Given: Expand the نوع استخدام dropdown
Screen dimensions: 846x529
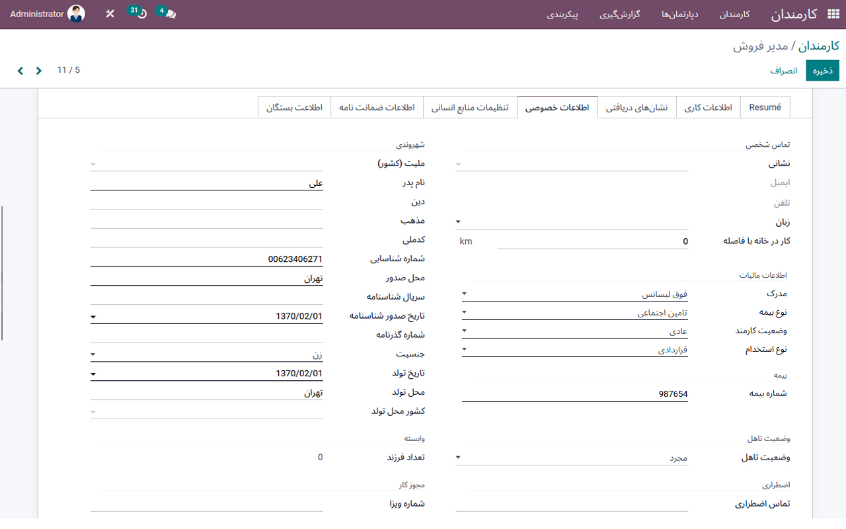Looking at the screenshot, I should (465, 348).
